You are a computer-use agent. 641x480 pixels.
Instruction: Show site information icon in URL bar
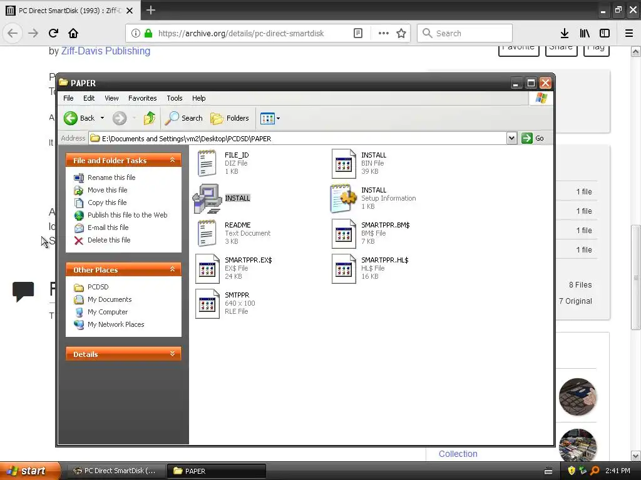point(136,33)
